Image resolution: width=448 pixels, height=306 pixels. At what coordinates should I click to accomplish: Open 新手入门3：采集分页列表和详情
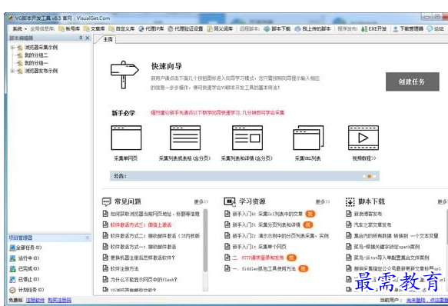pos(267,225)
